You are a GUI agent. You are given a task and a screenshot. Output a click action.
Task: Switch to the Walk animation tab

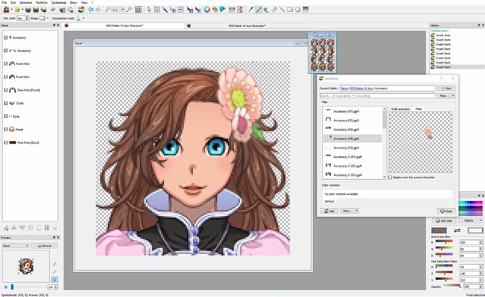tap(400, 109)
